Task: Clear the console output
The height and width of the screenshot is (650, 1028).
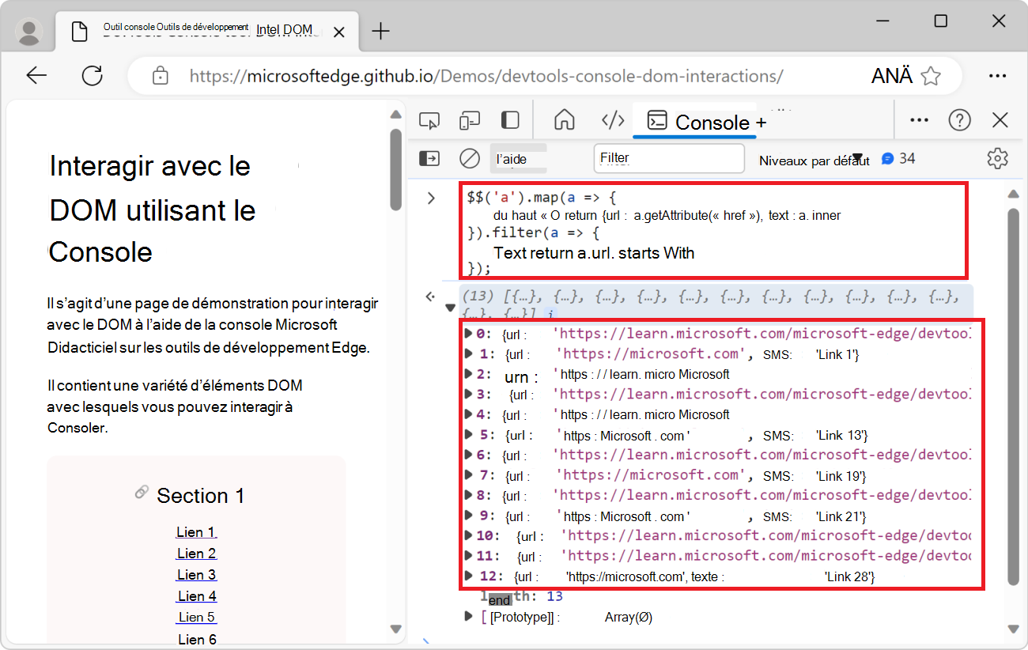Action: (470, 158)
